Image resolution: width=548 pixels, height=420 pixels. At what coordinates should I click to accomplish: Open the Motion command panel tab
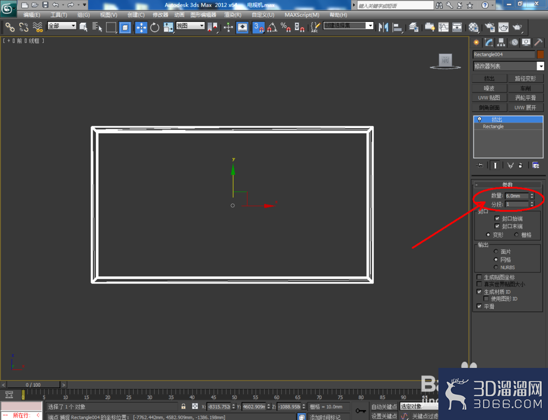tap(514, 43)
